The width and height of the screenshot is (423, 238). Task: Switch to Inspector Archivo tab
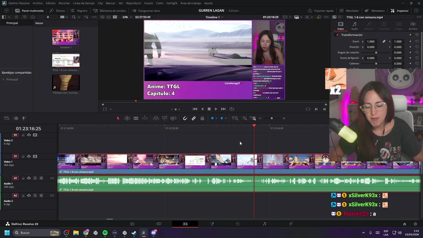[413, 26]
